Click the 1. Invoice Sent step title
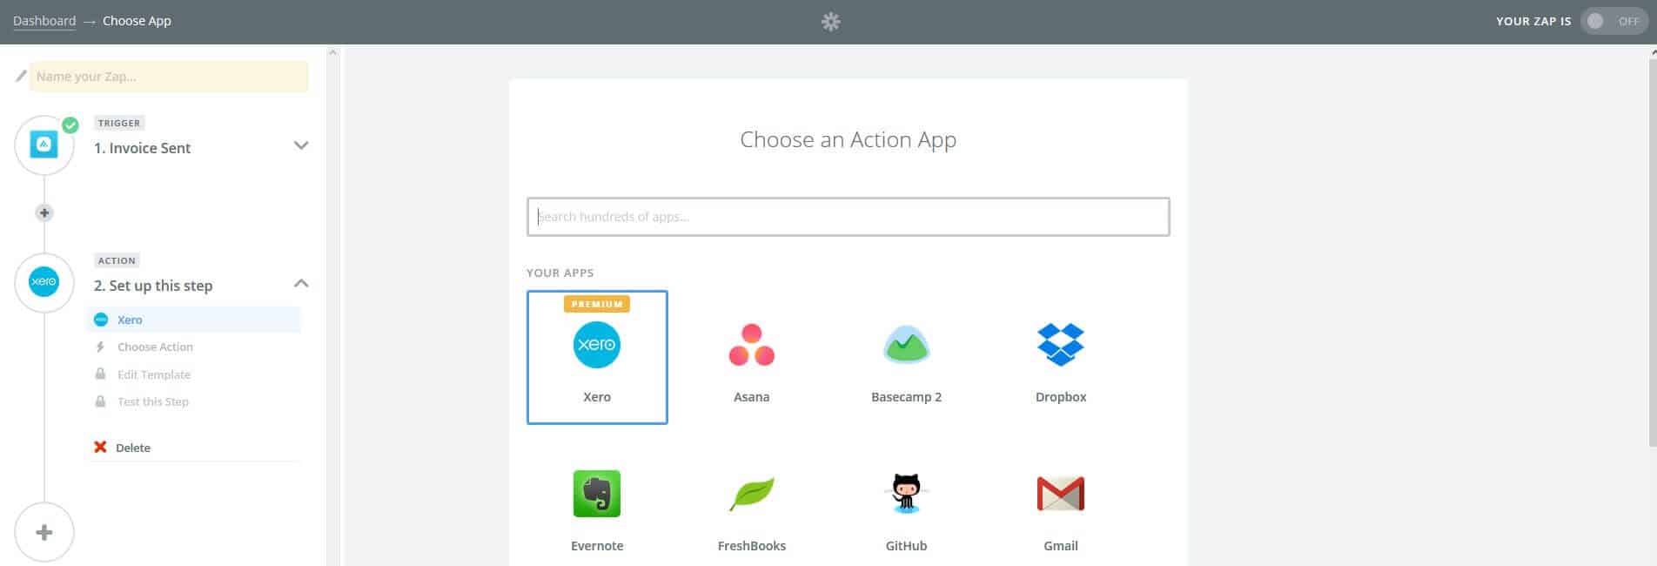Screen dimensions: 1657x566 point(142,148)
